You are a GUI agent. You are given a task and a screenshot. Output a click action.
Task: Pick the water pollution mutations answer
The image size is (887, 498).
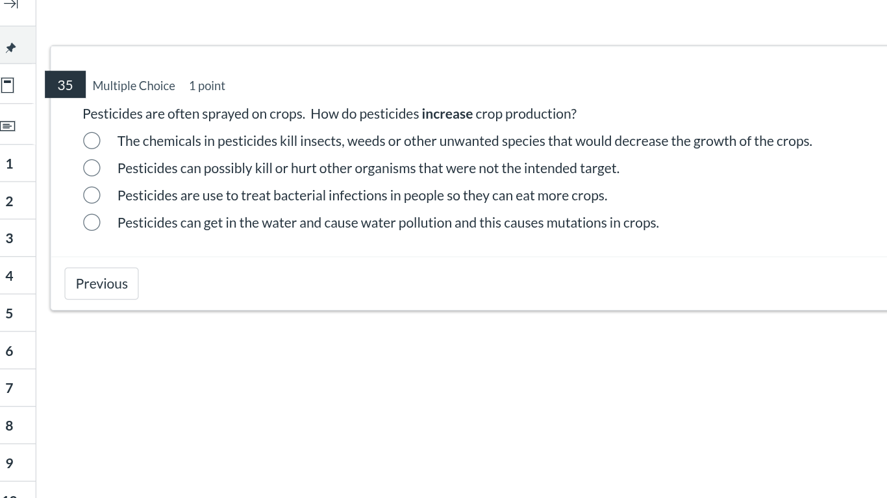(x=92, y=222)
